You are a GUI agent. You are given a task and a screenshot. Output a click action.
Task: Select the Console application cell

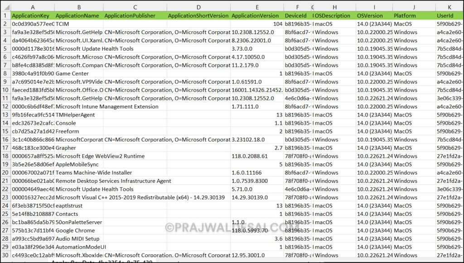point(79,123)
